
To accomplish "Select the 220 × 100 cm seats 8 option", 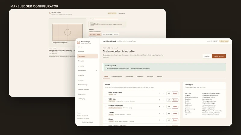I will coord(110,34).
